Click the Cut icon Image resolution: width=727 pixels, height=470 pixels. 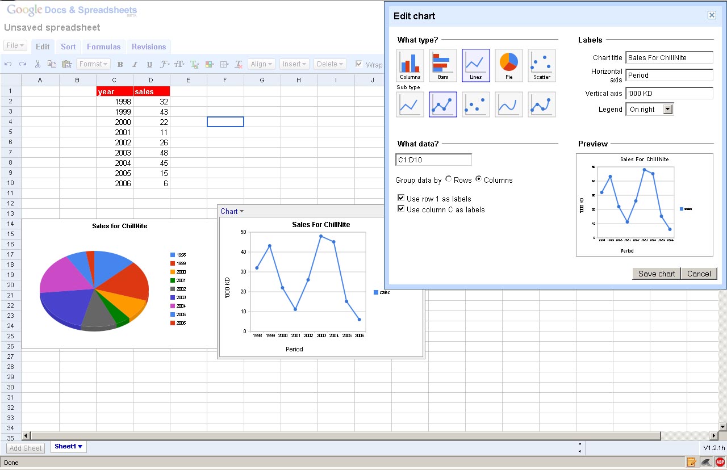(x=37, y=64)
